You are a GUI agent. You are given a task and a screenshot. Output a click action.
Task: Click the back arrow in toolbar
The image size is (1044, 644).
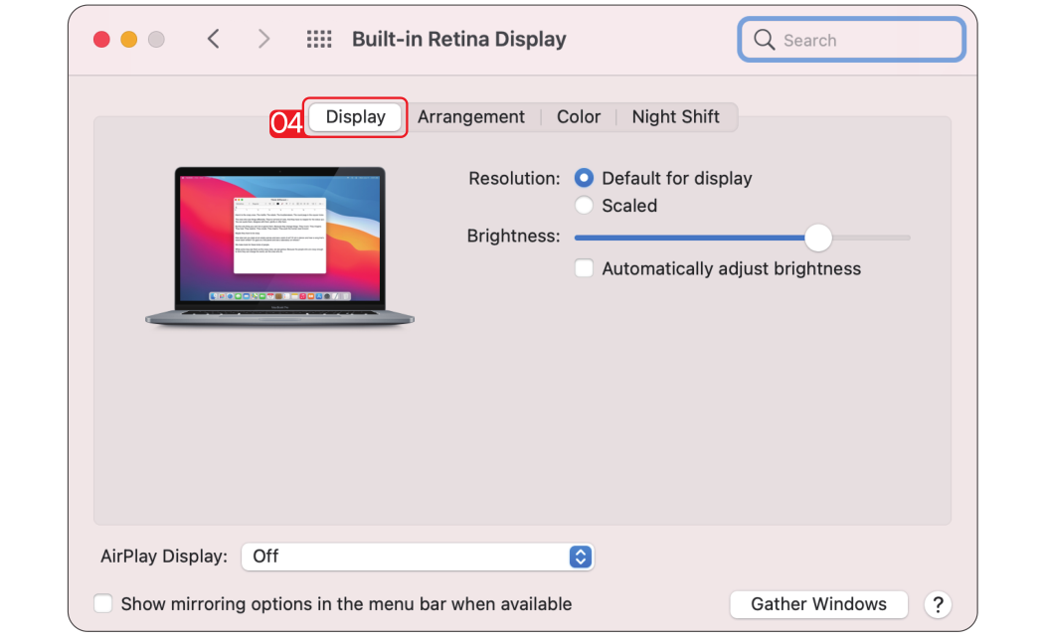coord(213,40)
